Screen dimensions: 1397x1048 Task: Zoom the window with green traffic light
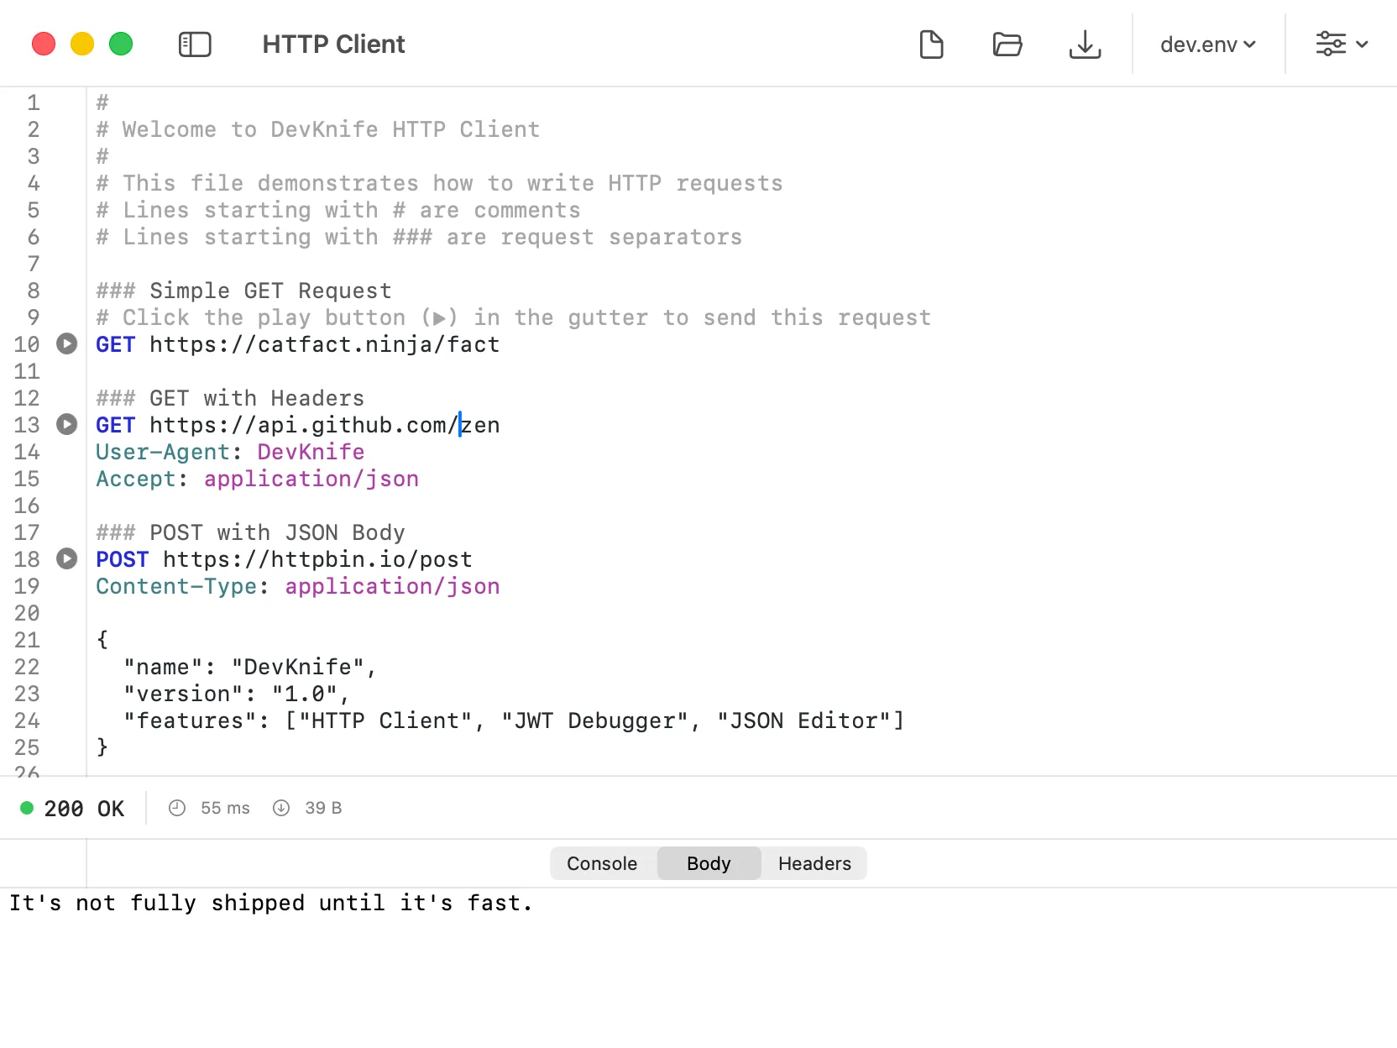tap(121, 44)
